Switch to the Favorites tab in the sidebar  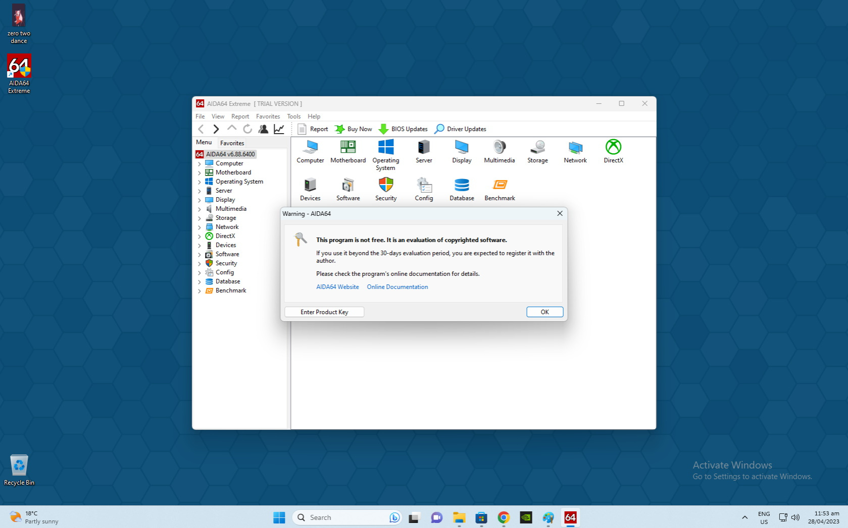[232, 143]
